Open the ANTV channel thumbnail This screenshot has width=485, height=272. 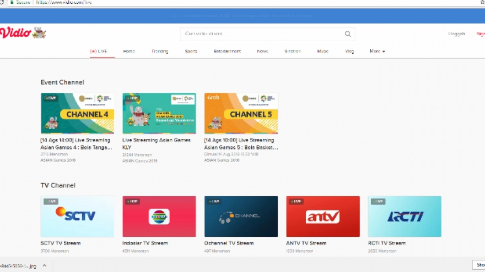click(323, 217)
